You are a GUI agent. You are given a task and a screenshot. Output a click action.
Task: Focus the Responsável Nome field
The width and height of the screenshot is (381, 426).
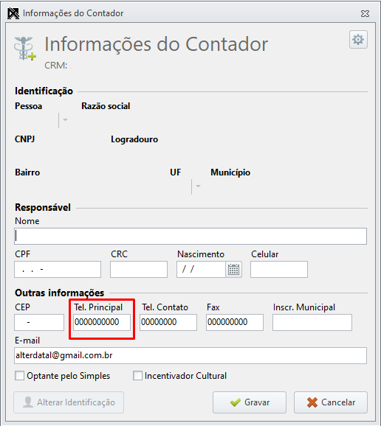(x=190, y=236)
